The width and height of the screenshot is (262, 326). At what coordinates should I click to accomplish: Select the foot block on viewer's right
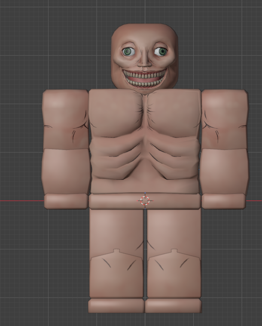174,306
